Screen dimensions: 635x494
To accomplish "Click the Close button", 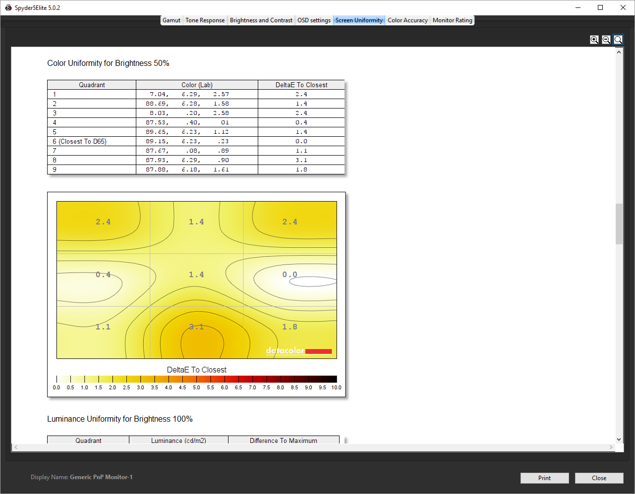I will [599, 478].
